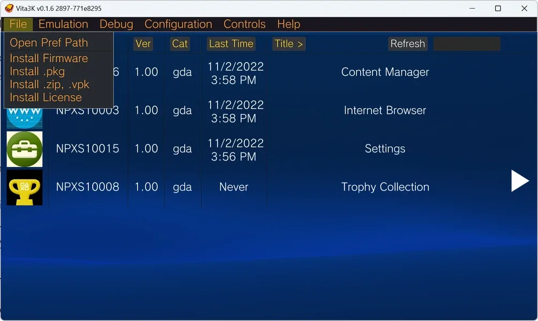The width and height of the screenshot is (538, 321).
Task: Click title ID NPXS10015
Action: [x=87, y=149]
